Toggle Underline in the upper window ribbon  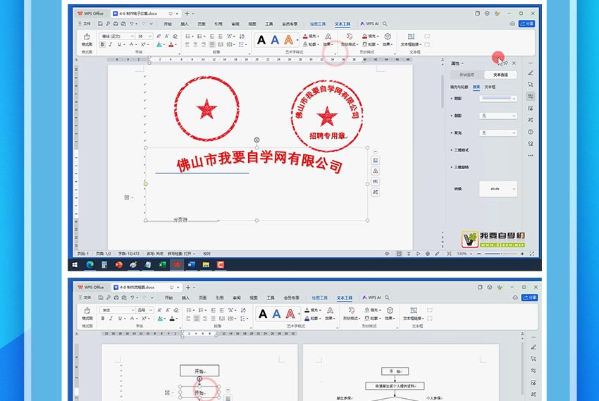tap(119, 44)
